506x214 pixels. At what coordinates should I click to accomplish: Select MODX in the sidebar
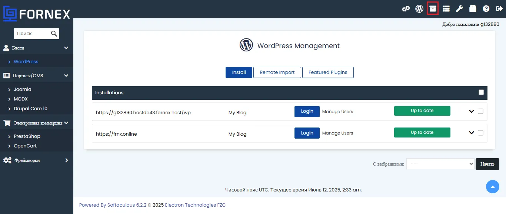(x=21, y=99)
